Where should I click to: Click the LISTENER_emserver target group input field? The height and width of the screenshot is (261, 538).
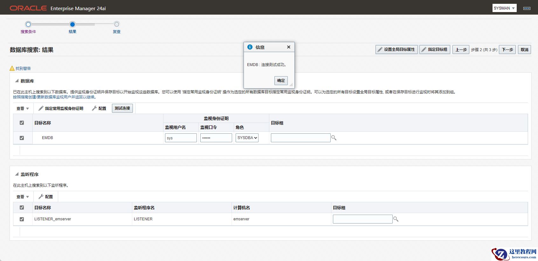click(363, 219)
